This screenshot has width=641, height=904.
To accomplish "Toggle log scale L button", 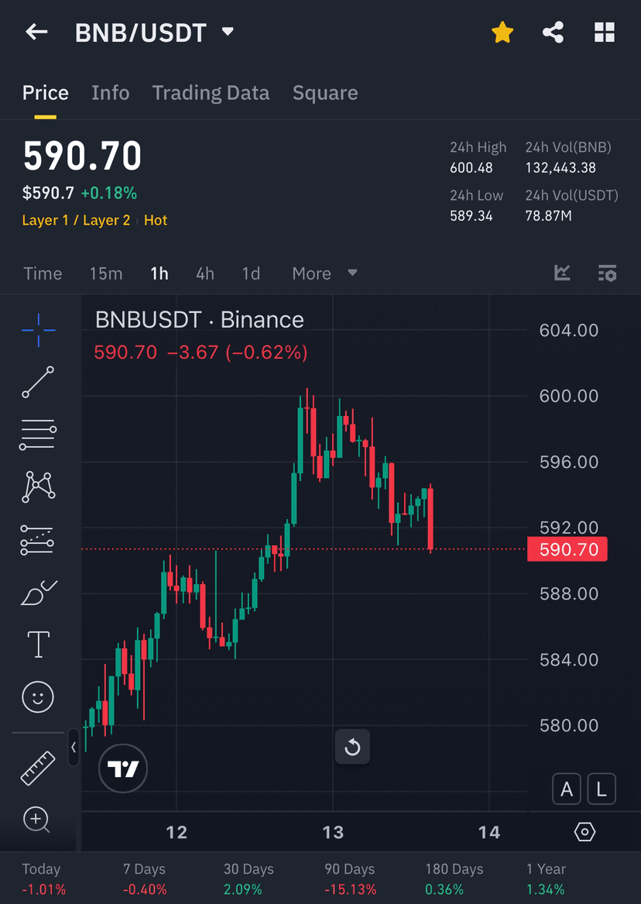I will [602, 788].
